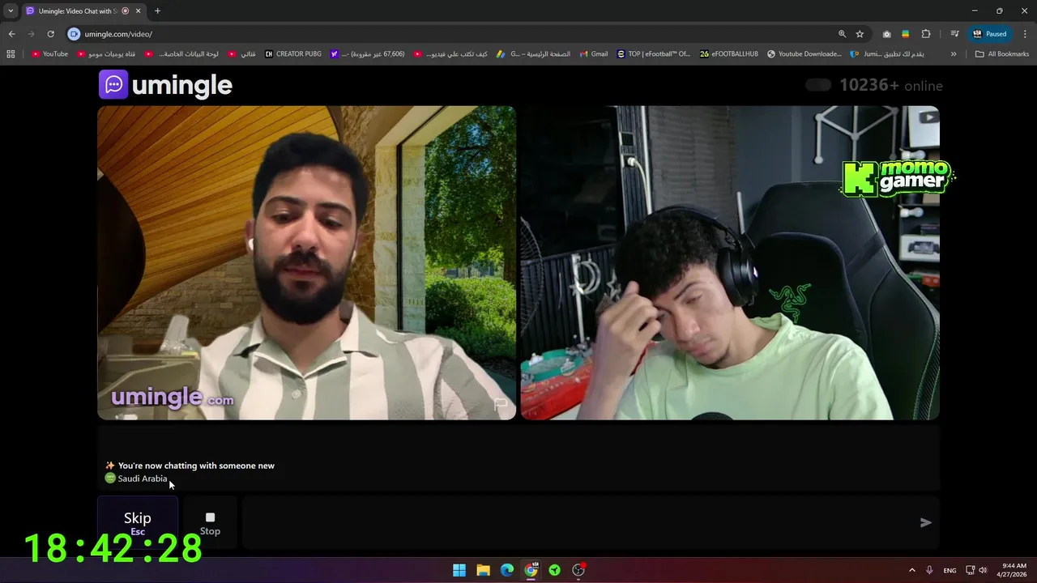1037x583 pixels.
Task: Show hidden system tray icons
Action: point(911,570)
